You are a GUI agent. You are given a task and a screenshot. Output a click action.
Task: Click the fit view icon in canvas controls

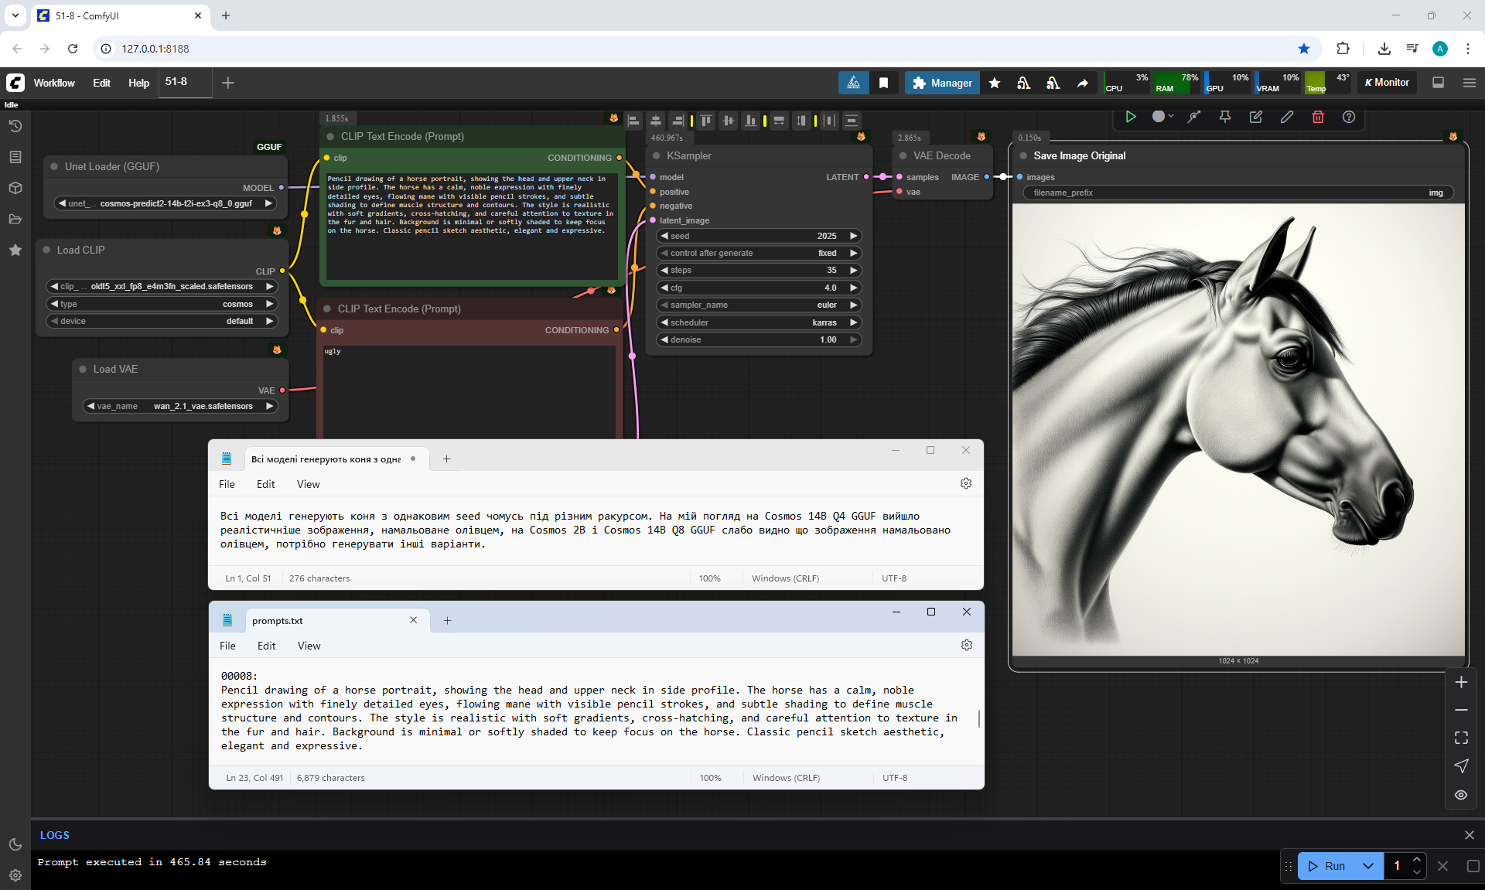1460,738
